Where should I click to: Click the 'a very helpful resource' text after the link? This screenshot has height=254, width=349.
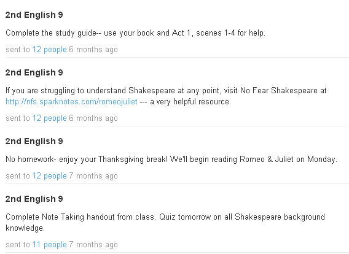click(x=190, y=102)
